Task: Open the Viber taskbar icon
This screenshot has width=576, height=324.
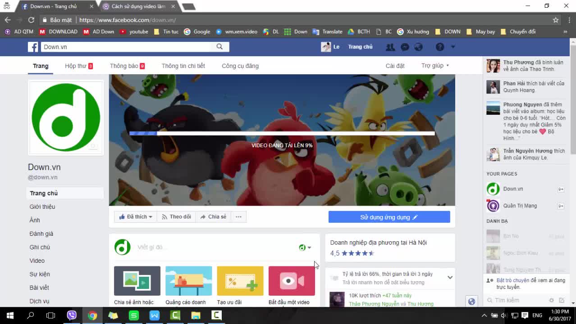Action: (x=72, y=315)
